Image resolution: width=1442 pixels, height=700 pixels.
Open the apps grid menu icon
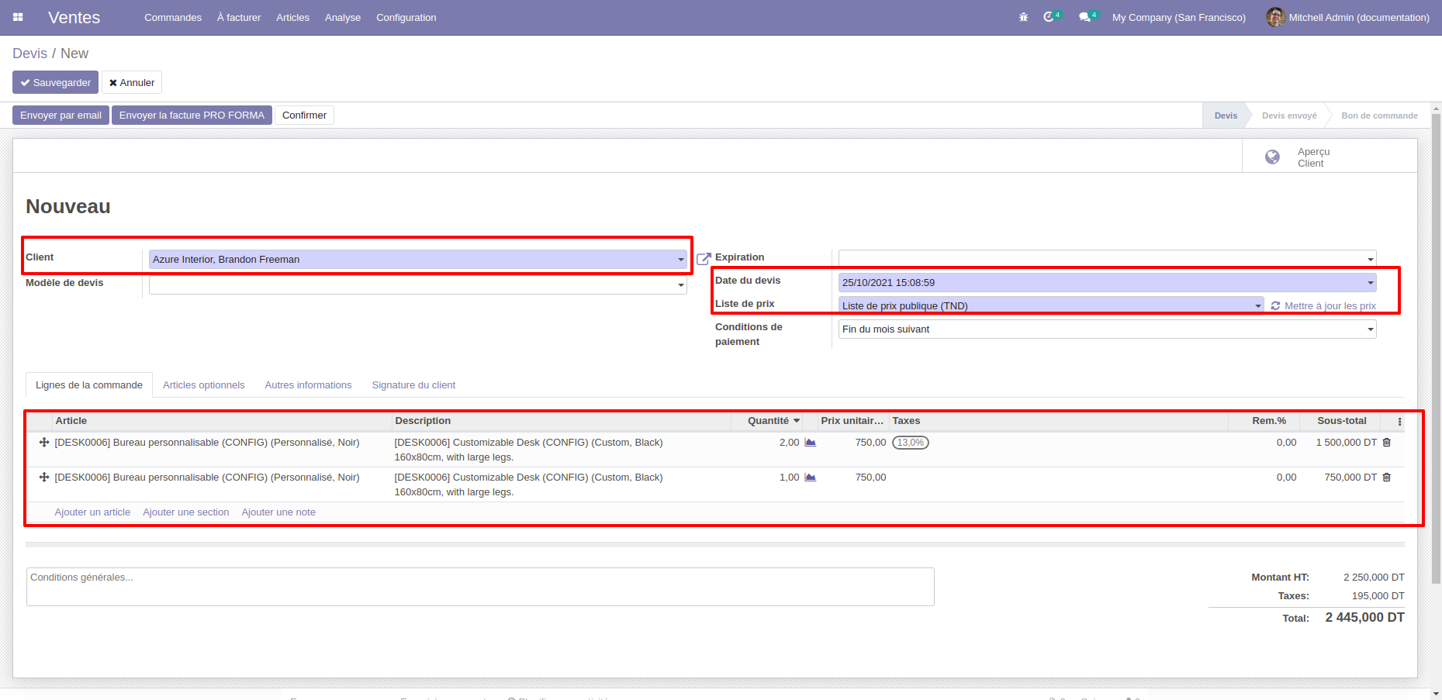[18, 17]
